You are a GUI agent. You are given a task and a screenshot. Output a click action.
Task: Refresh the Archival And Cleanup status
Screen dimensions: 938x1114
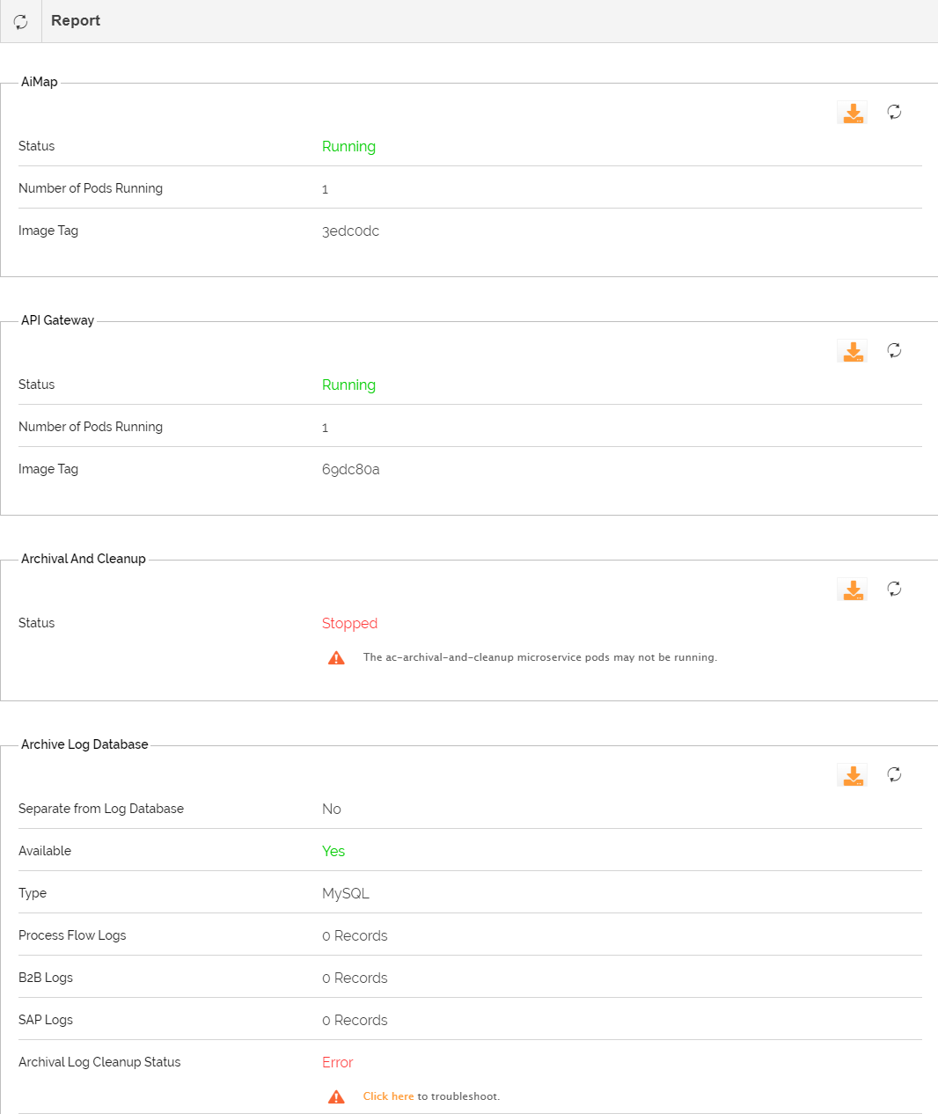[894, 589]
